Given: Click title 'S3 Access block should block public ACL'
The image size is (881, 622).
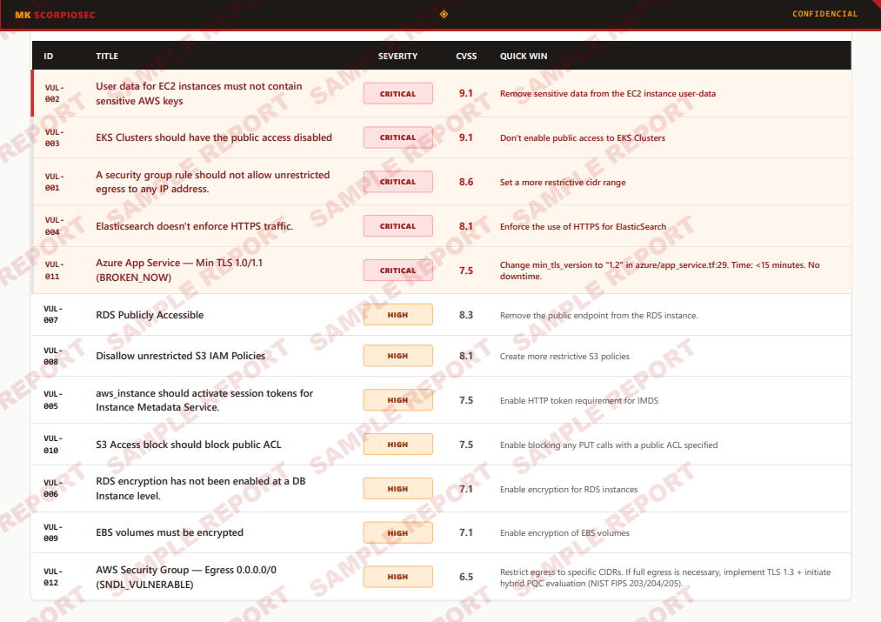Looking at the screenshot, I should [188, 445].
